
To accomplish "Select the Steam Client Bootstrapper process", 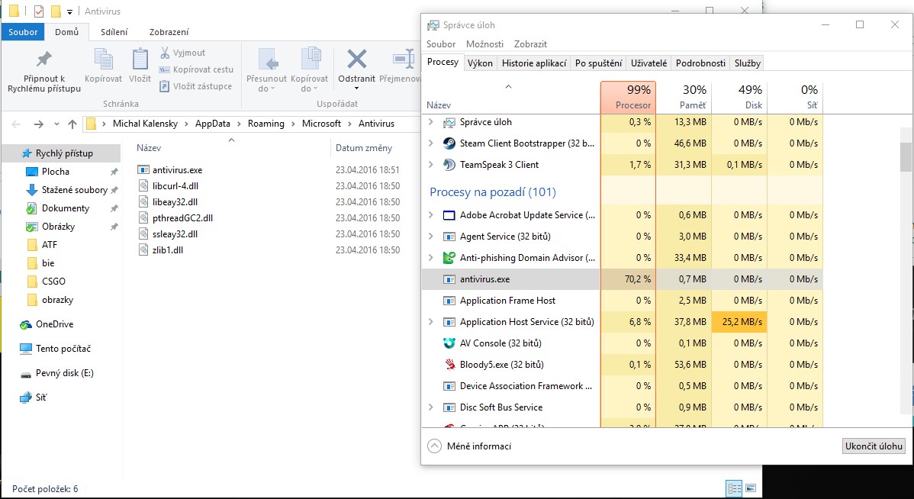I will 526,143.
